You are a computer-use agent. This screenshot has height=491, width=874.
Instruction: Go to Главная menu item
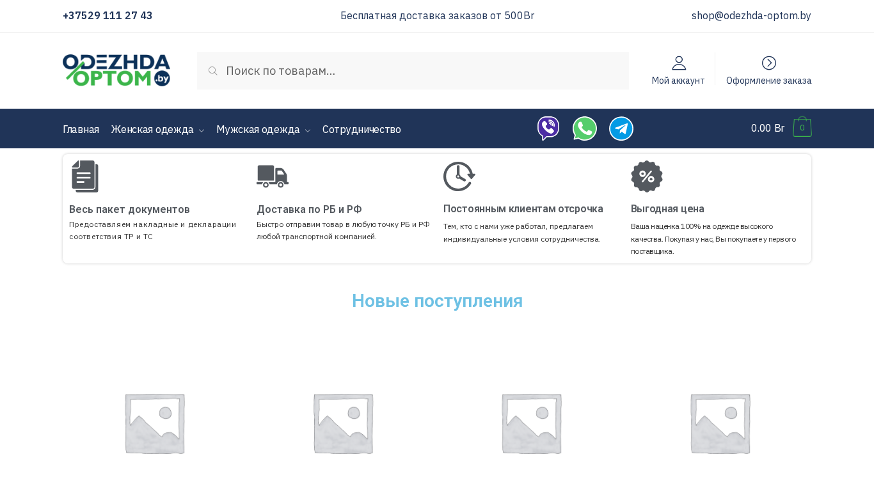point(81,129)
